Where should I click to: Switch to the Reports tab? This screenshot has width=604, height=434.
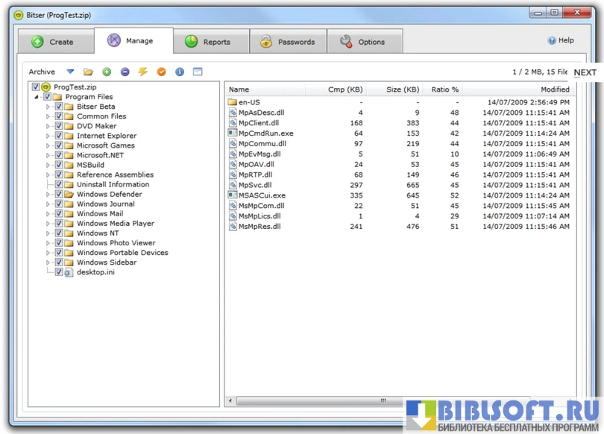coord(209,42)
